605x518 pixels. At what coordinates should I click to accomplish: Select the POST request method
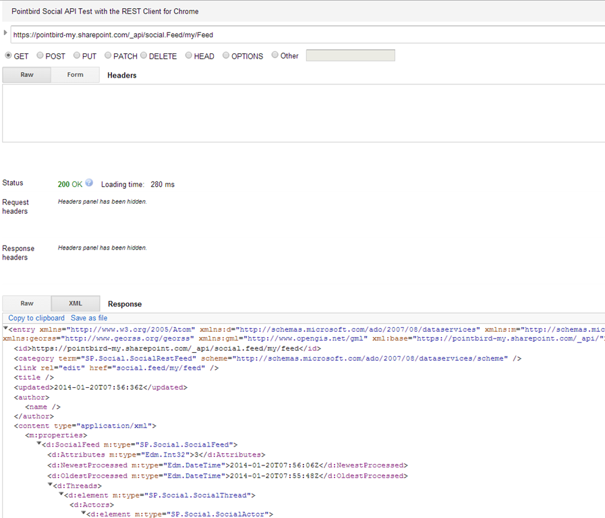coord(40,55)
